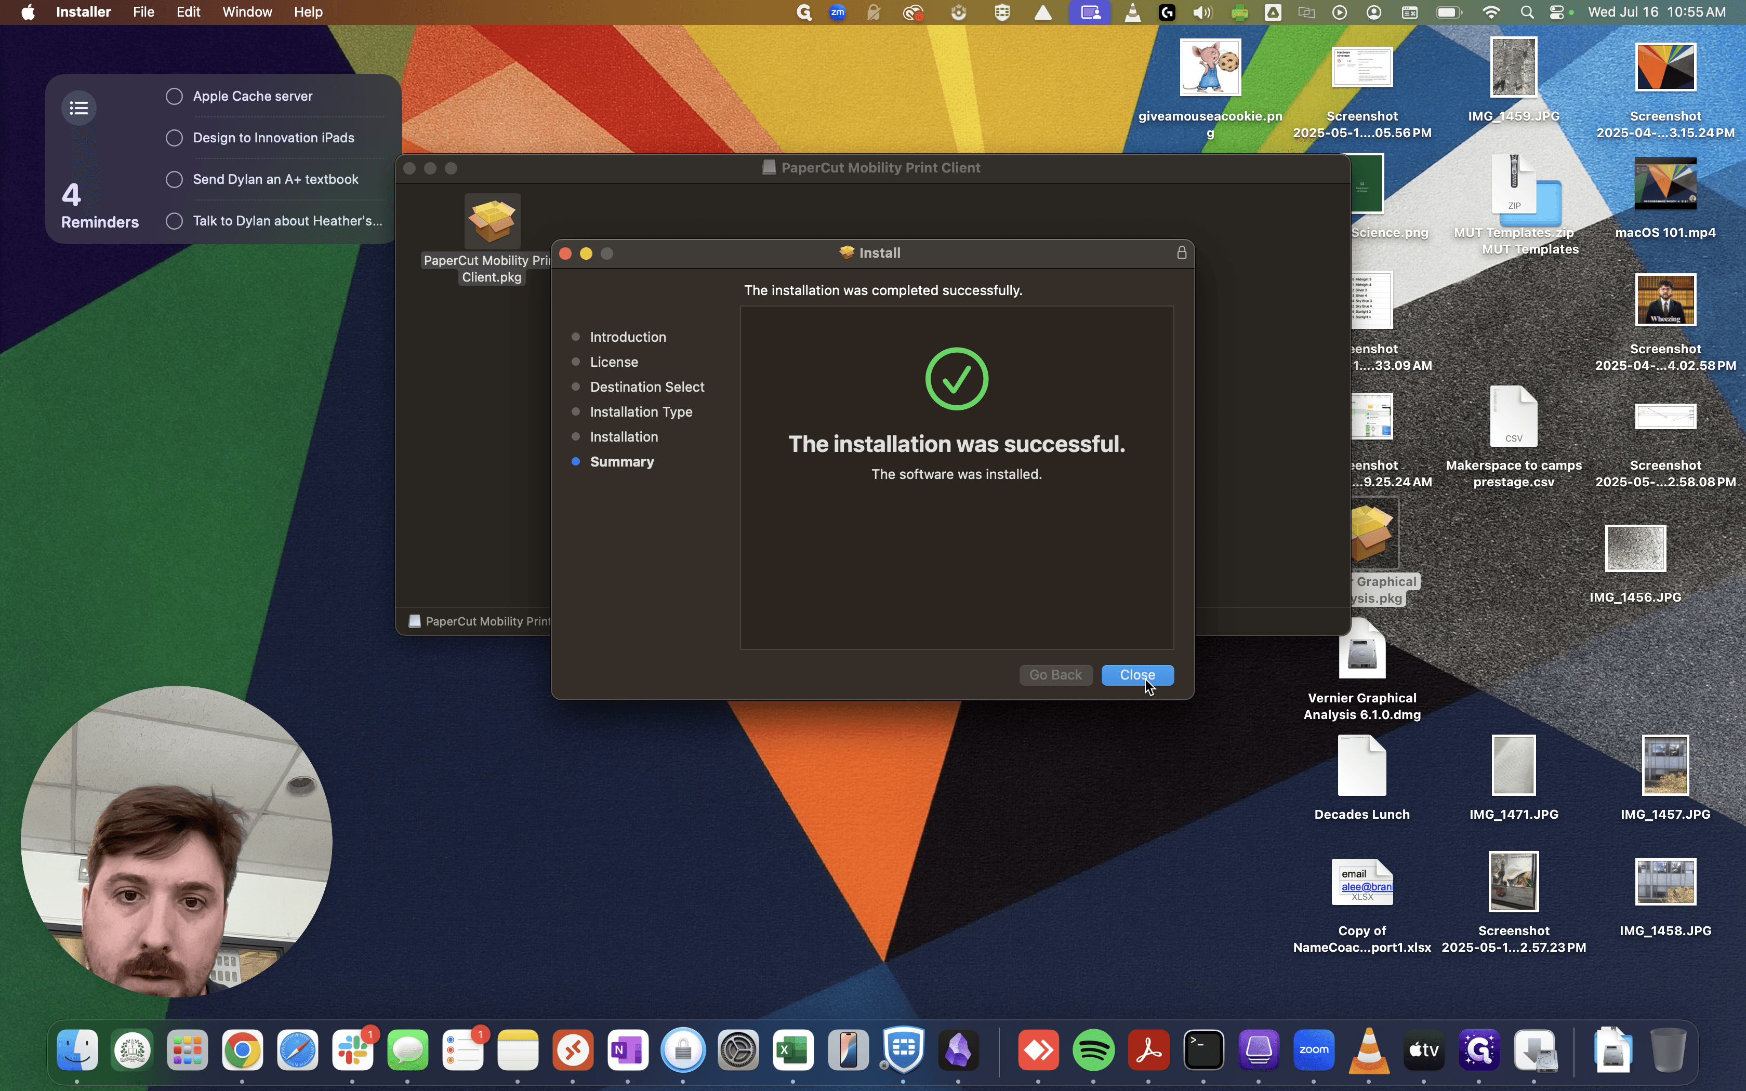Complete the Design to Innovation iPads reminder
1746x1091 pixels.
[174, 138]
